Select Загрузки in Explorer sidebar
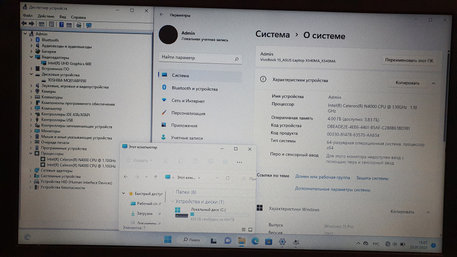This screenshot has height=257, width=457. 144,213
